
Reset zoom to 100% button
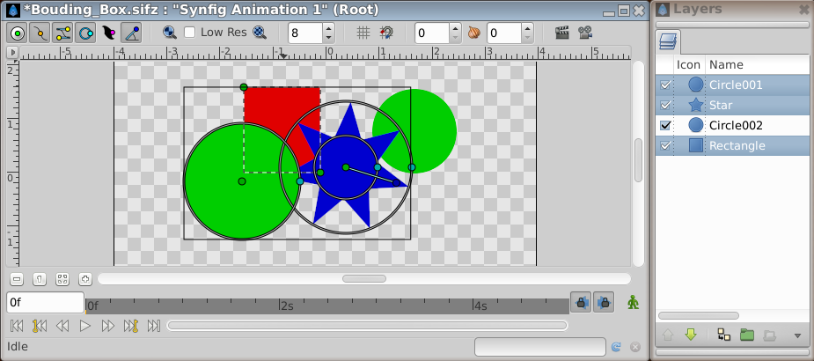click(x=40, y=279)
